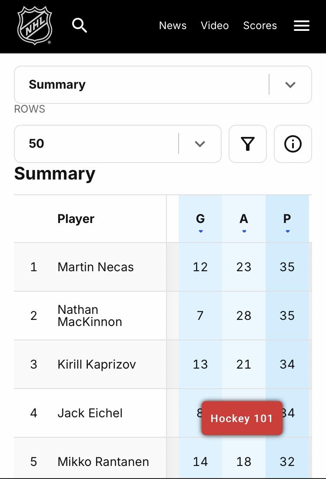Expand the rows count dropdown showing 50
Viewport: 326px width, 479px height.
point(118,144)
